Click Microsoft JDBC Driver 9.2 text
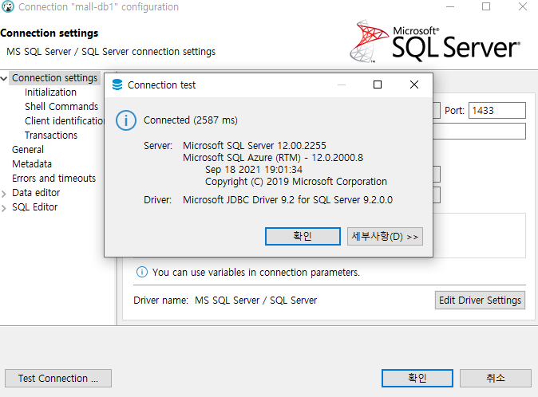Image resolution: width=538 pixels, height=397 pixels. click(287, 200)
